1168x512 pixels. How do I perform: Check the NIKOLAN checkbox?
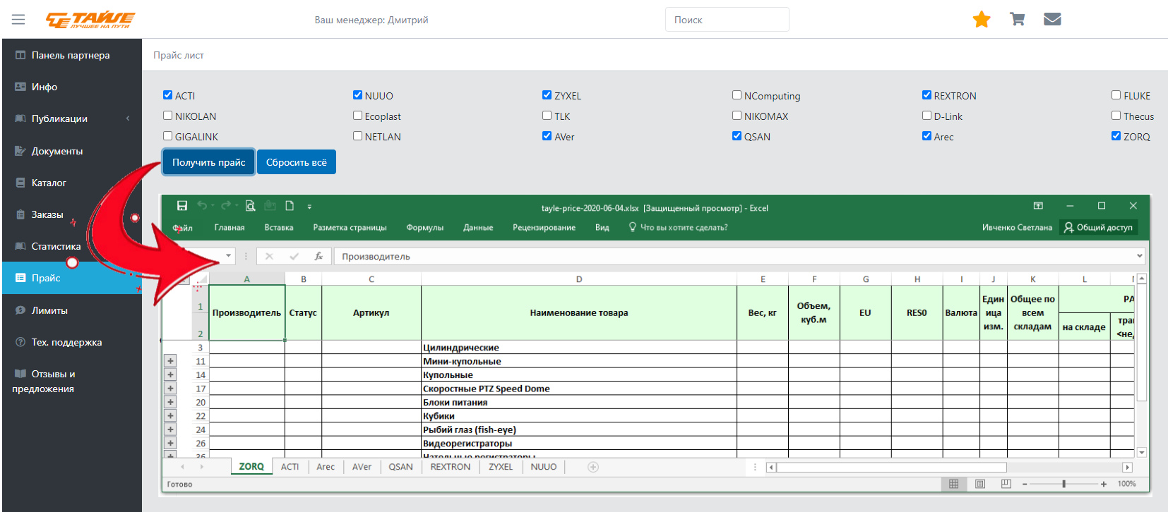tap(168, 116)
